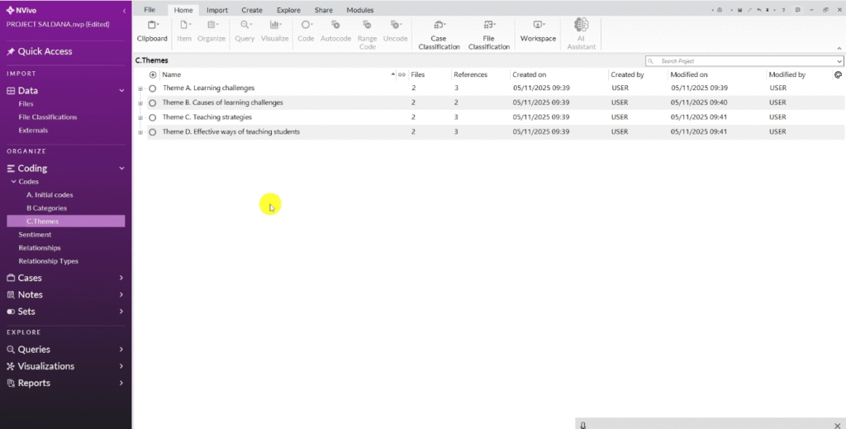Viewport: 846px width, 429px height.
Task: Click the Search Project input field
Action: point(744,61)
